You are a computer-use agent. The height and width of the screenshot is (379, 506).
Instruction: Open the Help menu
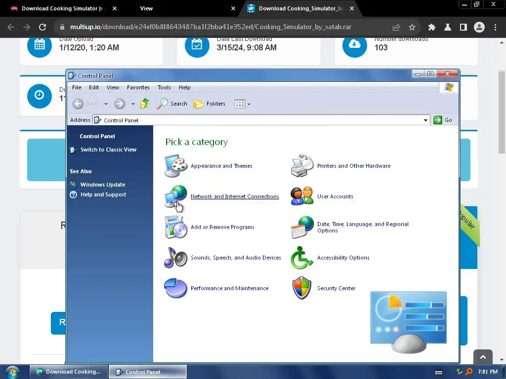(x=185, y=87)
